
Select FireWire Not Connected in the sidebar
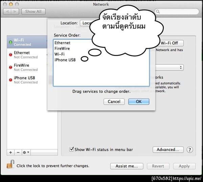click(27, 67)
